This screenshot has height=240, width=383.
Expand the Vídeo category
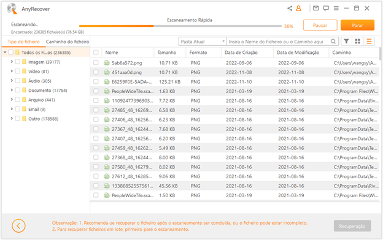click(x=12, y=71)
